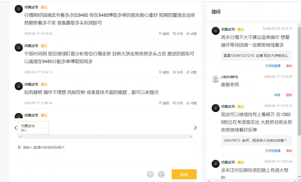Screen dimensions: 301x182
Task: Expand next host with the right chevron
Action: pyautogui.click(x=195, y=128)
